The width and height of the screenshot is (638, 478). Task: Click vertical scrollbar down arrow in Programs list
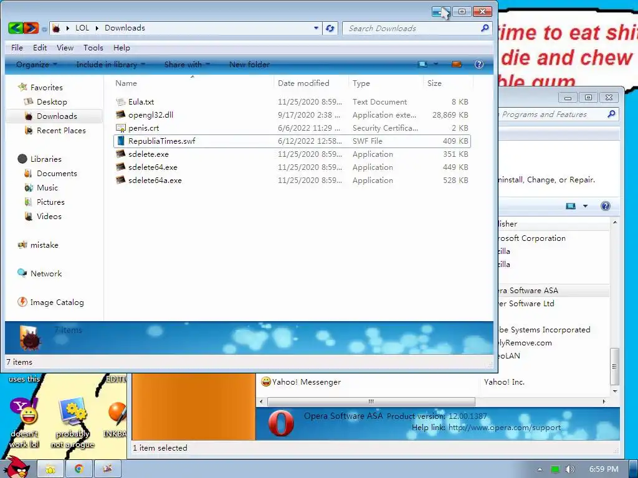(615, 391)
